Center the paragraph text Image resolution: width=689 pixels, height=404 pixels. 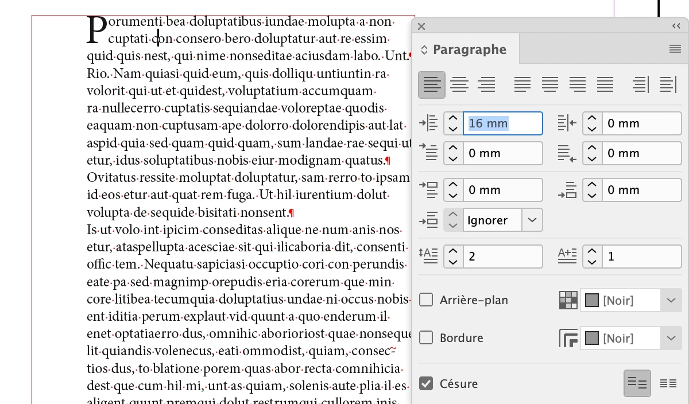pos(459,85)
